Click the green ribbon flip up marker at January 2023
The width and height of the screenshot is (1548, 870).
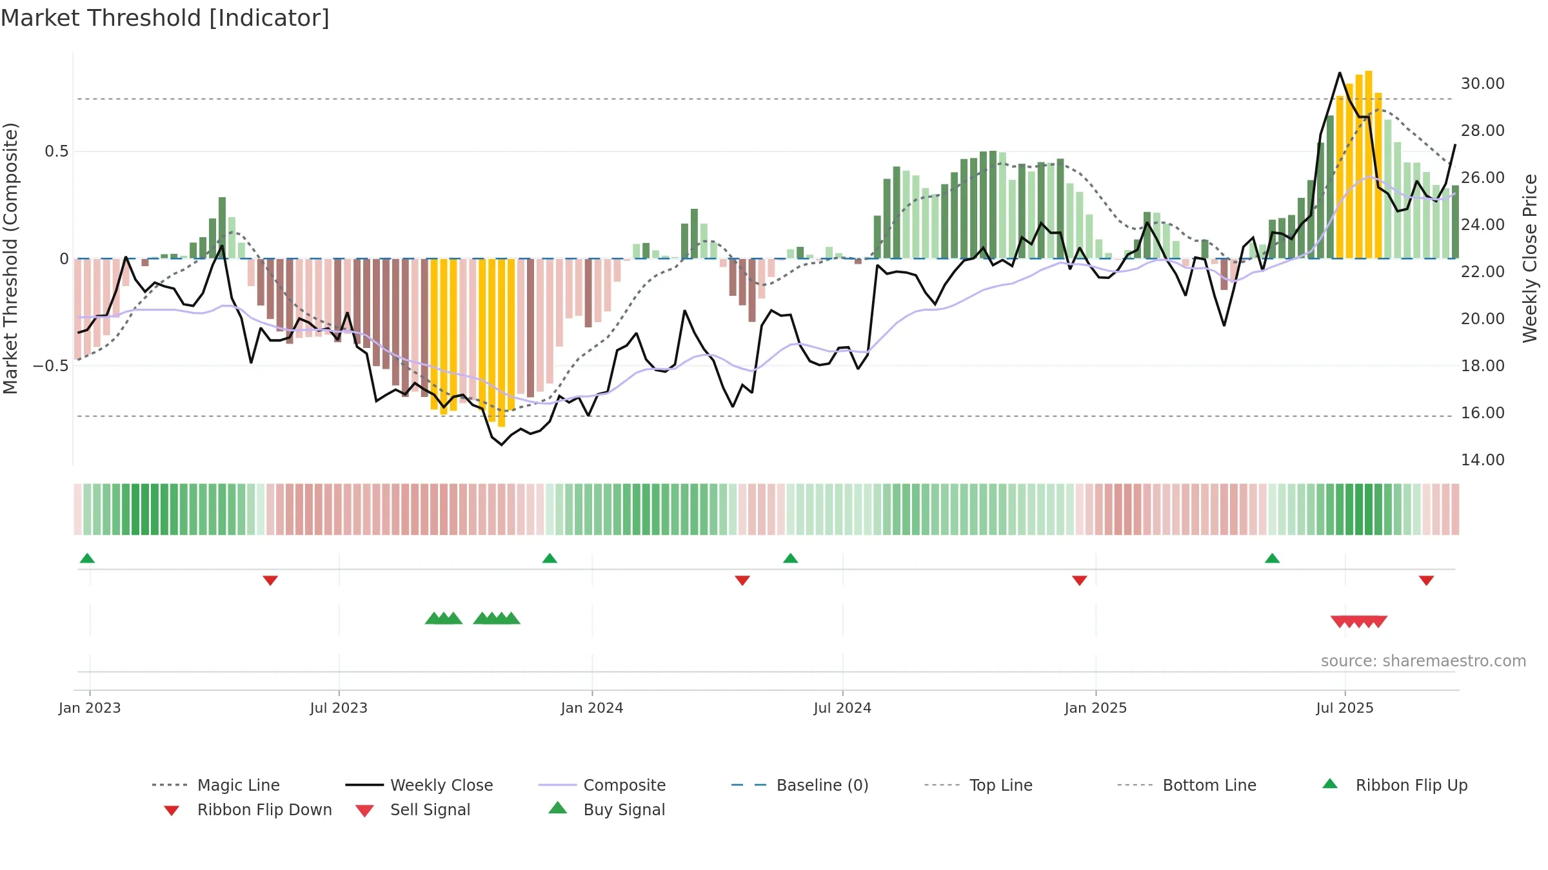click(x=87, y=558)
